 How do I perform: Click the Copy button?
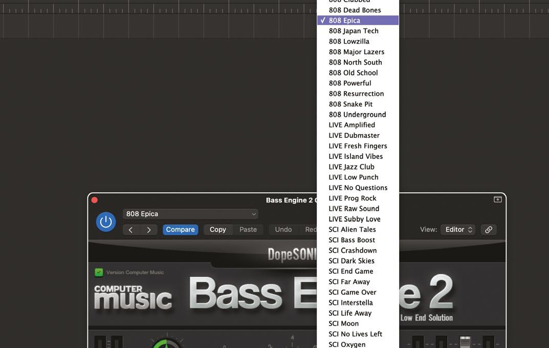click(x=218, y=230)
